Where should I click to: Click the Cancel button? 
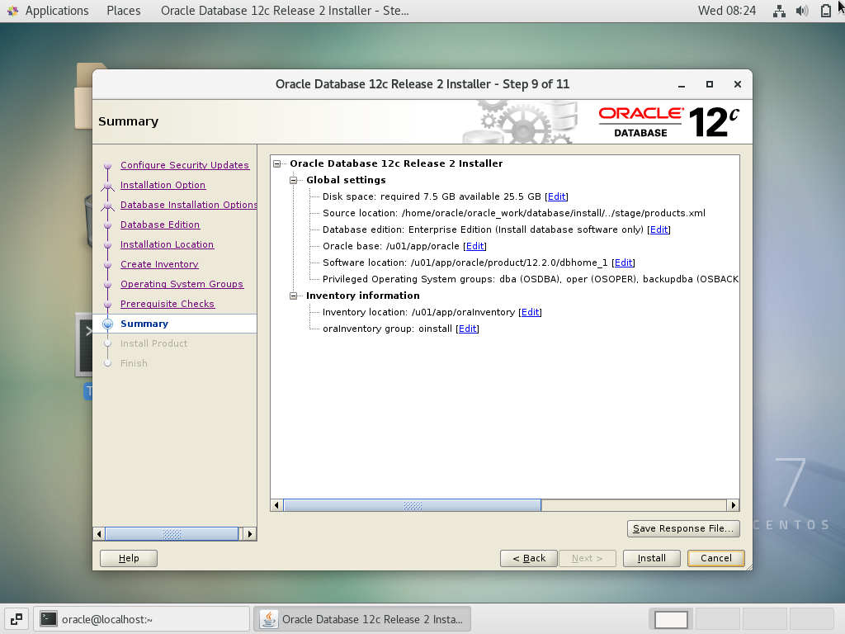(715, 559)
